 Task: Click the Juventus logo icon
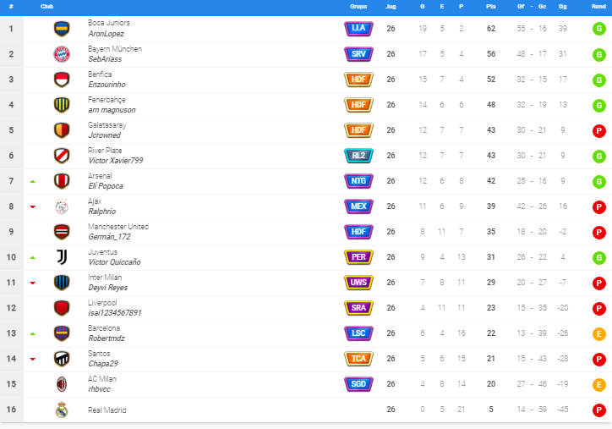pos(62,257)
